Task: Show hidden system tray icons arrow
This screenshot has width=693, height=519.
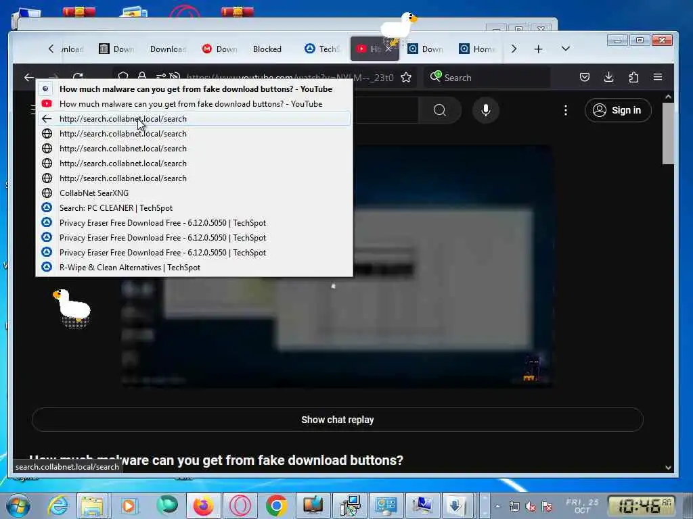Action: (x=498, y=507)
